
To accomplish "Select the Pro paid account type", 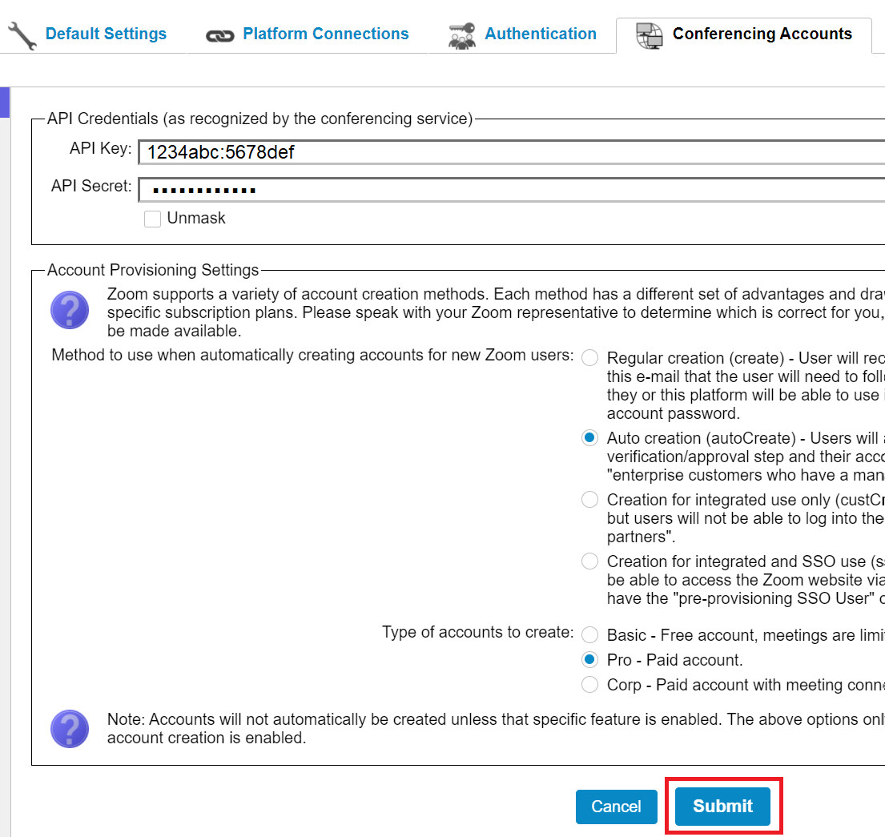I will pyautogui.click(x=589, y=660).
